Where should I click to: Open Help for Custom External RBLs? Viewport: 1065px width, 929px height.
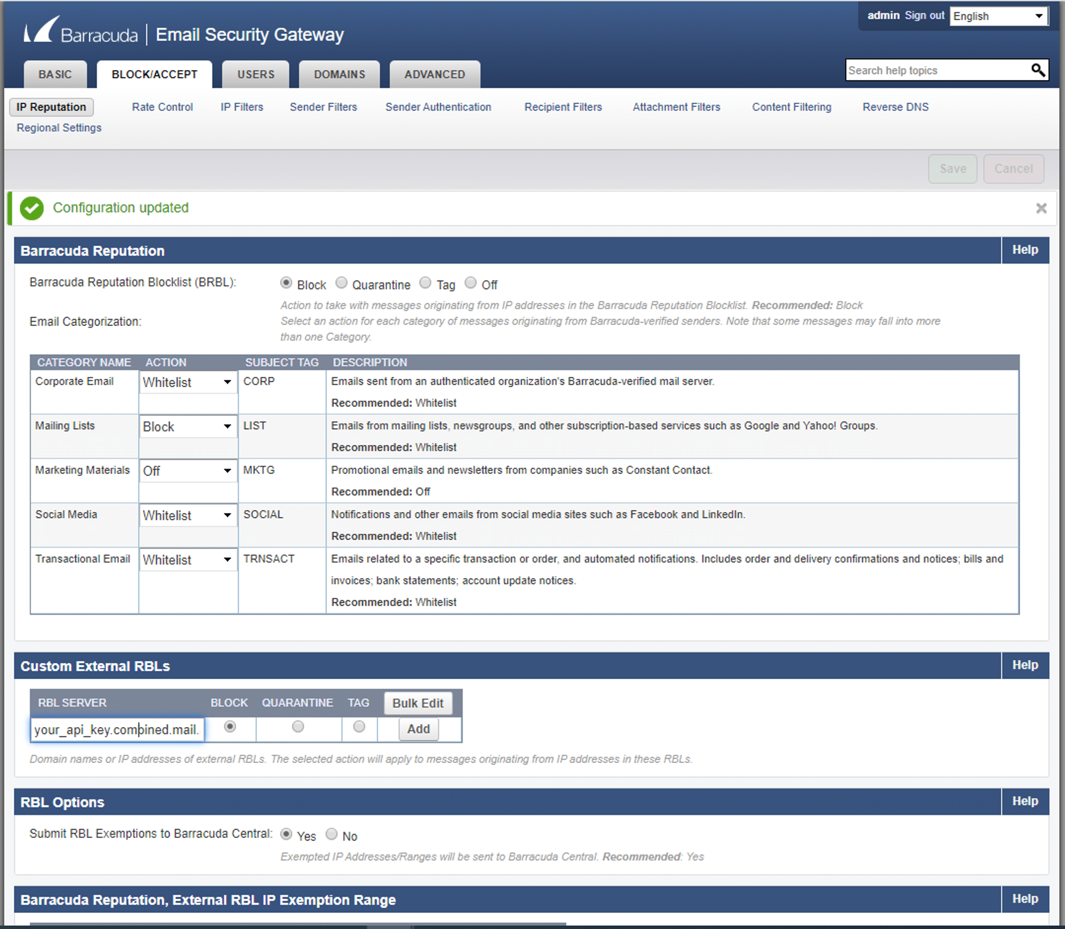[x=1025, y=665]
